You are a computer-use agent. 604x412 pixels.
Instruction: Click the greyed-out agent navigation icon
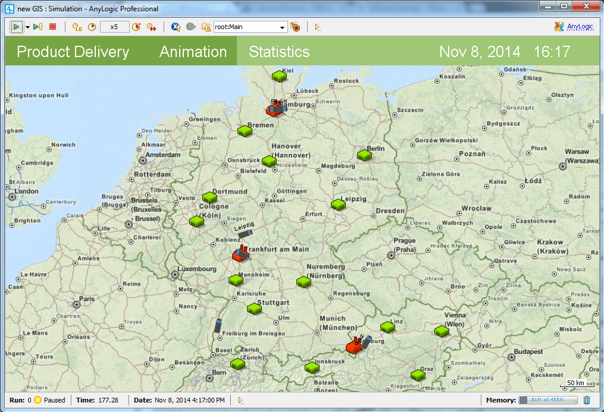click(190, 27)
